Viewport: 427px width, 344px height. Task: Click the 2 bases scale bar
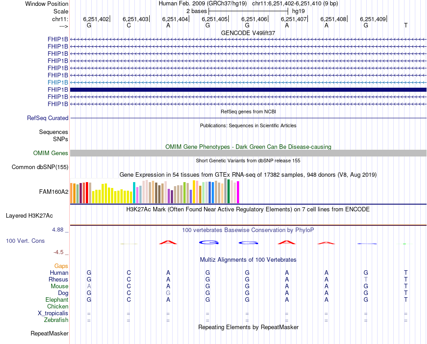click(x=248, y=11)
